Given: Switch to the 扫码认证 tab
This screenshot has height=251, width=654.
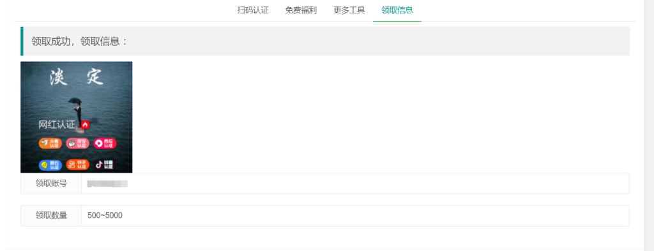Looking at the screenshot, I should point(253,10).
